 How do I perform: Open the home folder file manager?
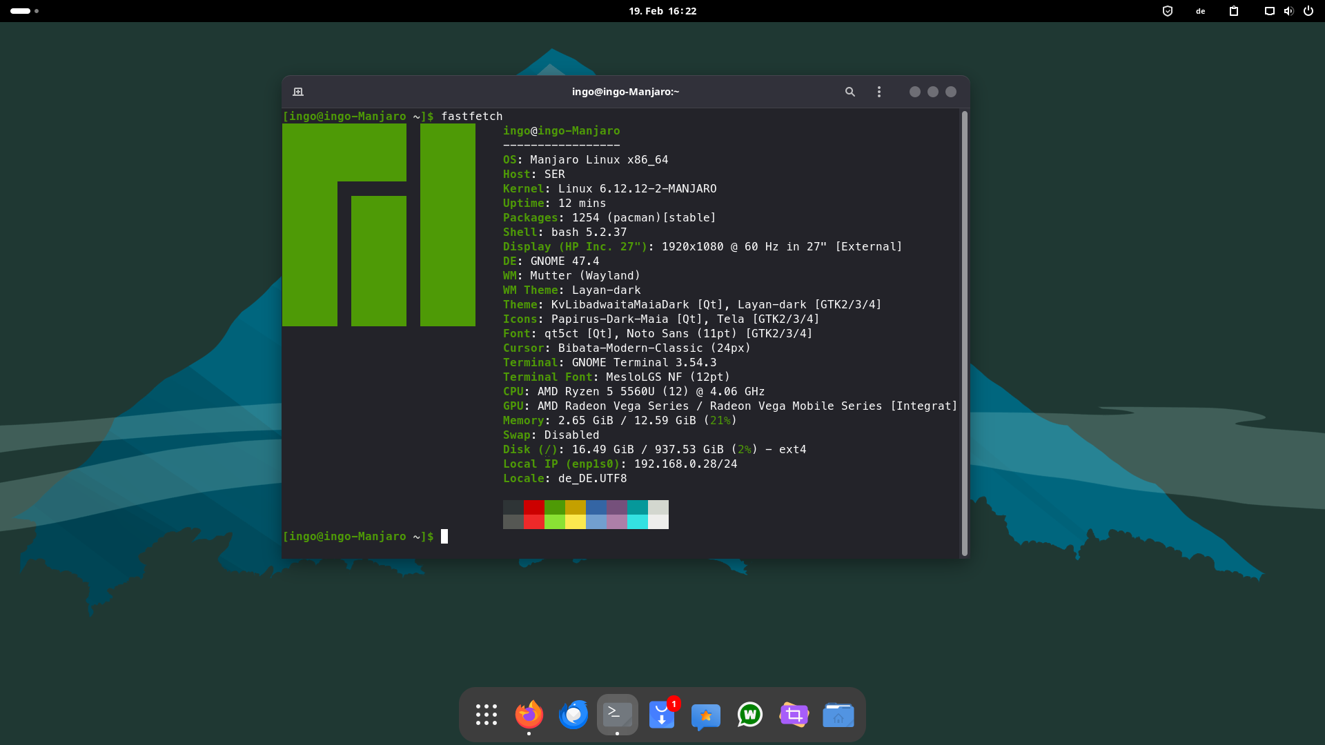point(838,715)
